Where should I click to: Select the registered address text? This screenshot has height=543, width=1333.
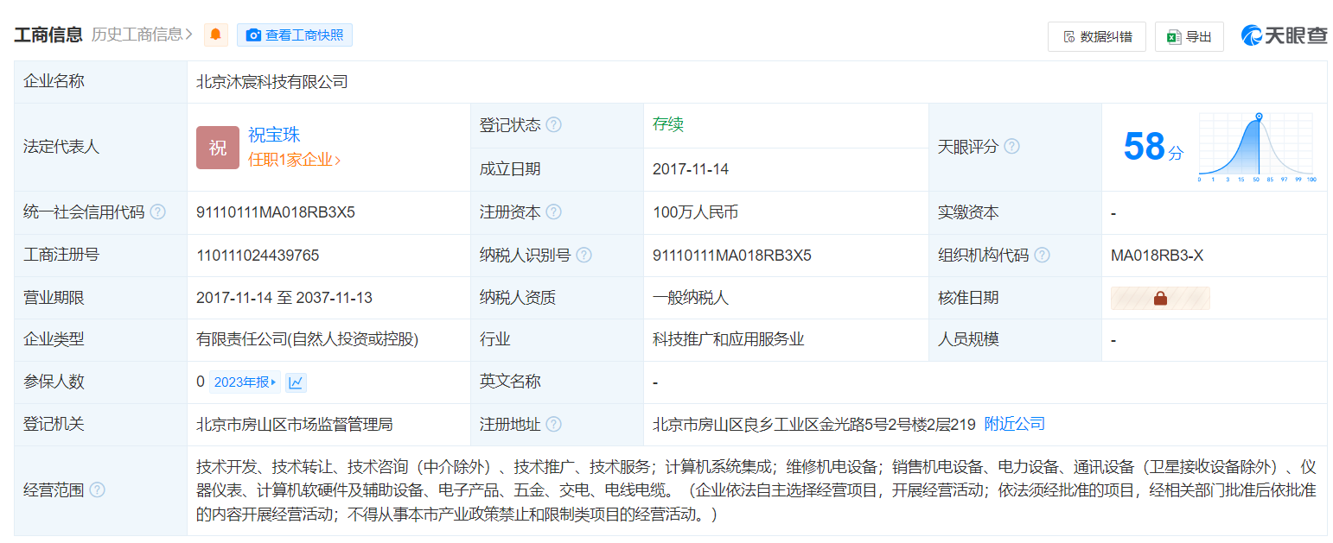tap(814, 424)
